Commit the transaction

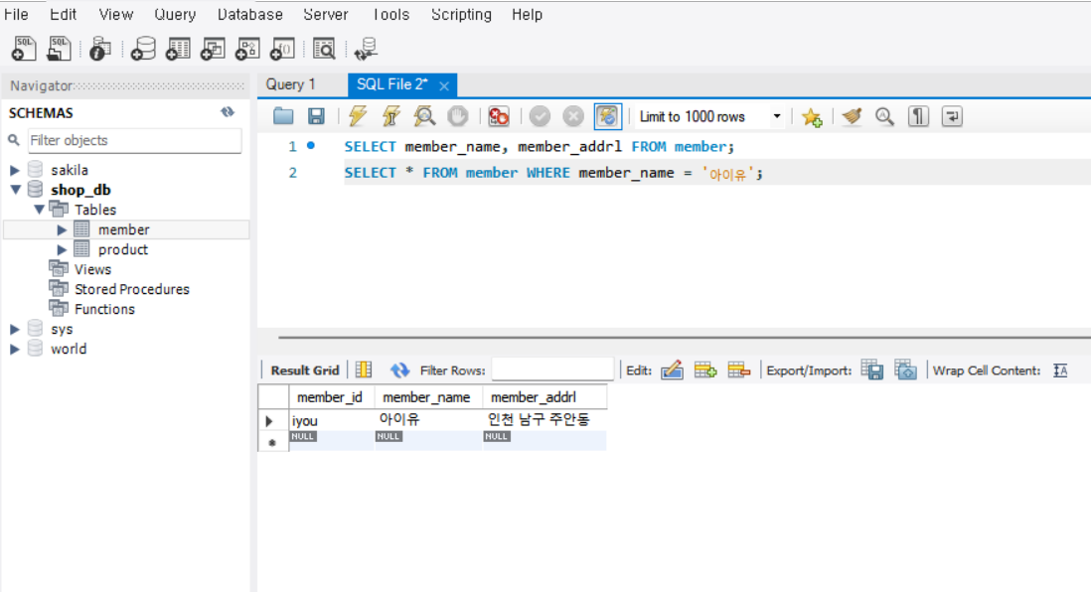(x=540, y=116)
